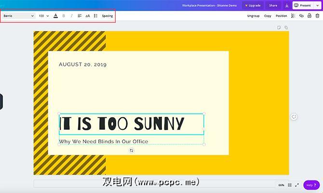Screen dimensions: 323x193
Task: Toggle uppercase text with aA icon
Action: pos(88,16)
